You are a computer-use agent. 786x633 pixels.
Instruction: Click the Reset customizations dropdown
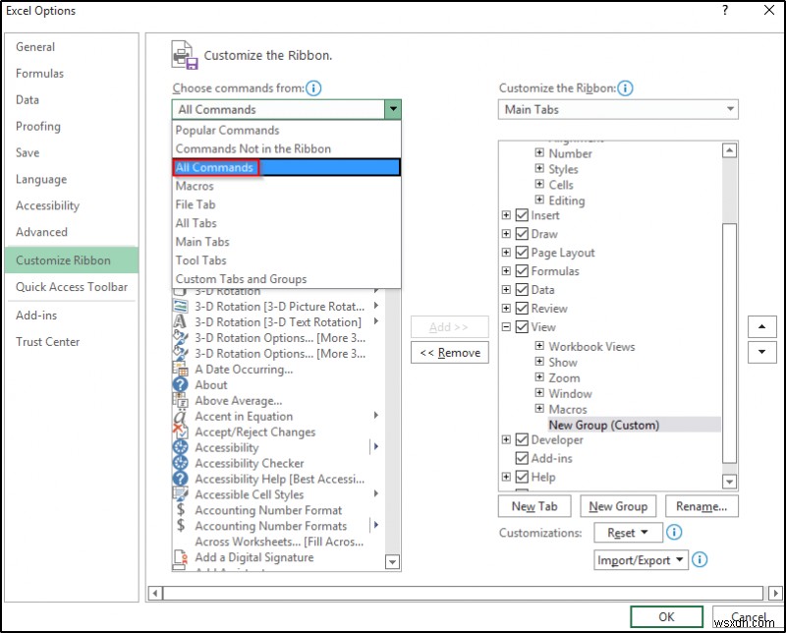point(629,532)
